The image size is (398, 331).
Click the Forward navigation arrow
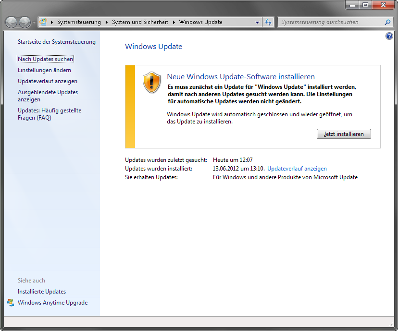point(25,22)
